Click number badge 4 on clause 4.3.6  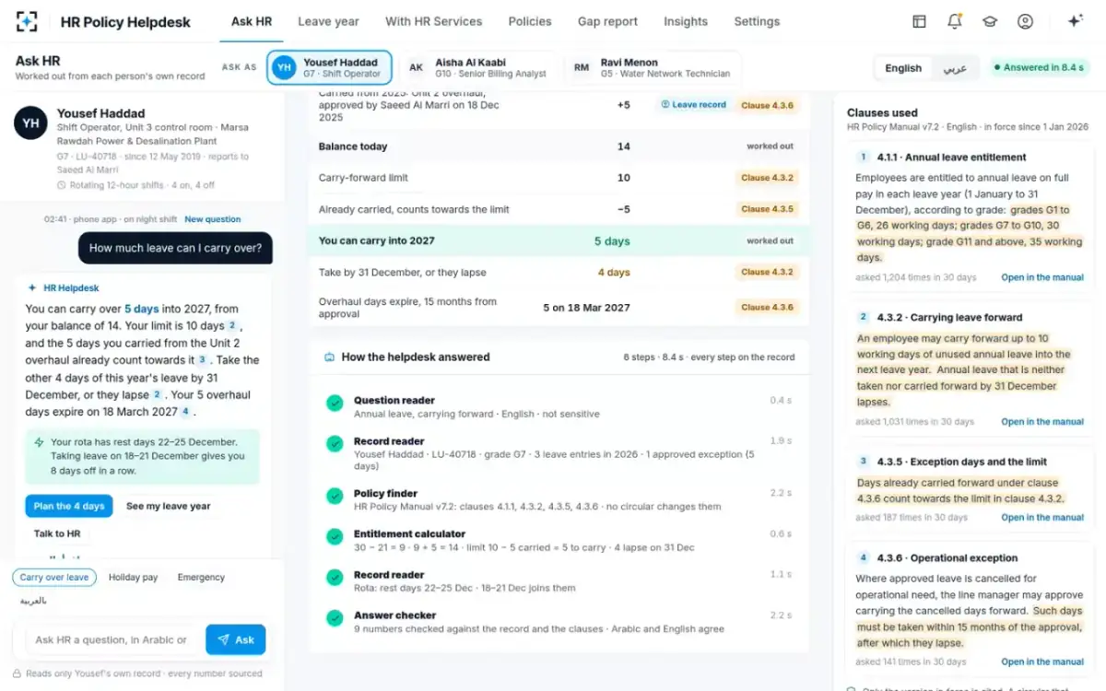click(x=864, y=558)
